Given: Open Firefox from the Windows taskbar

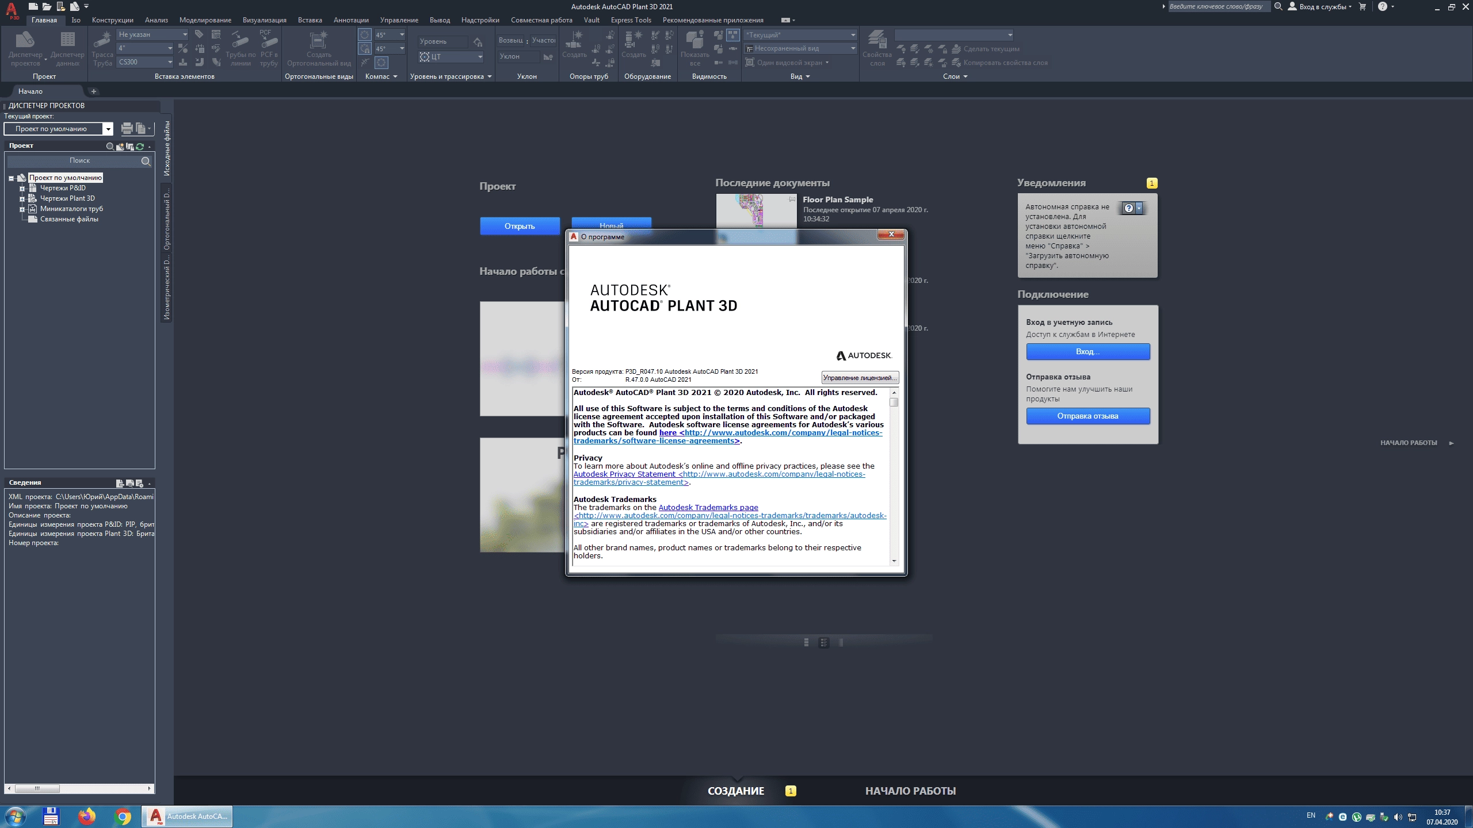Looking at the screenshot, I should tap(87, 816).
